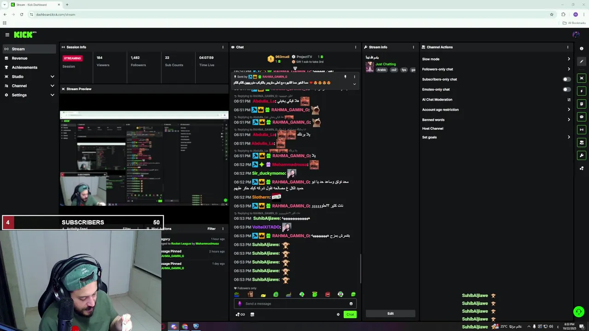Open the shop storefront icon under chat
The image size is (589, 331).
tap(252, 314)
